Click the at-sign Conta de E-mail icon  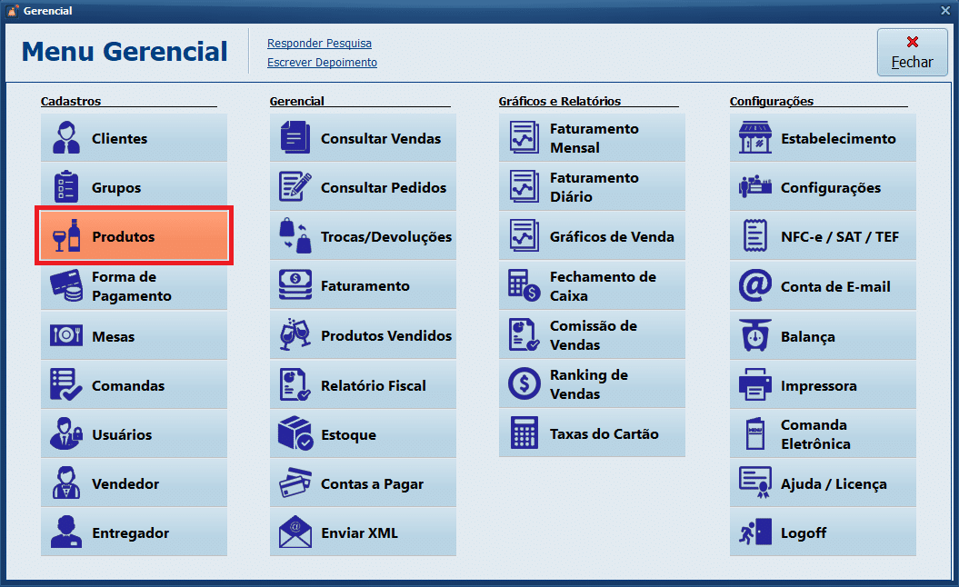[754, 286]
